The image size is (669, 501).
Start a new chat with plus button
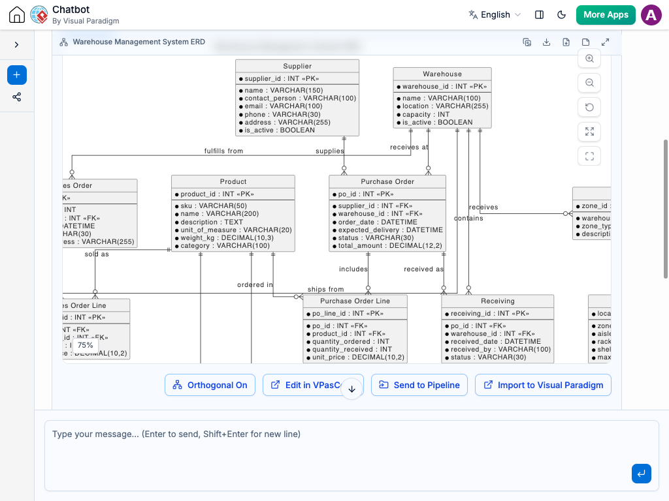(x=16, y=75)
